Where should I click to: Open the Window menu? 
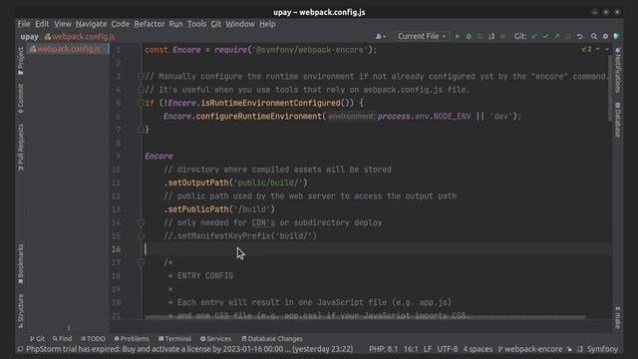pos(240,24)
